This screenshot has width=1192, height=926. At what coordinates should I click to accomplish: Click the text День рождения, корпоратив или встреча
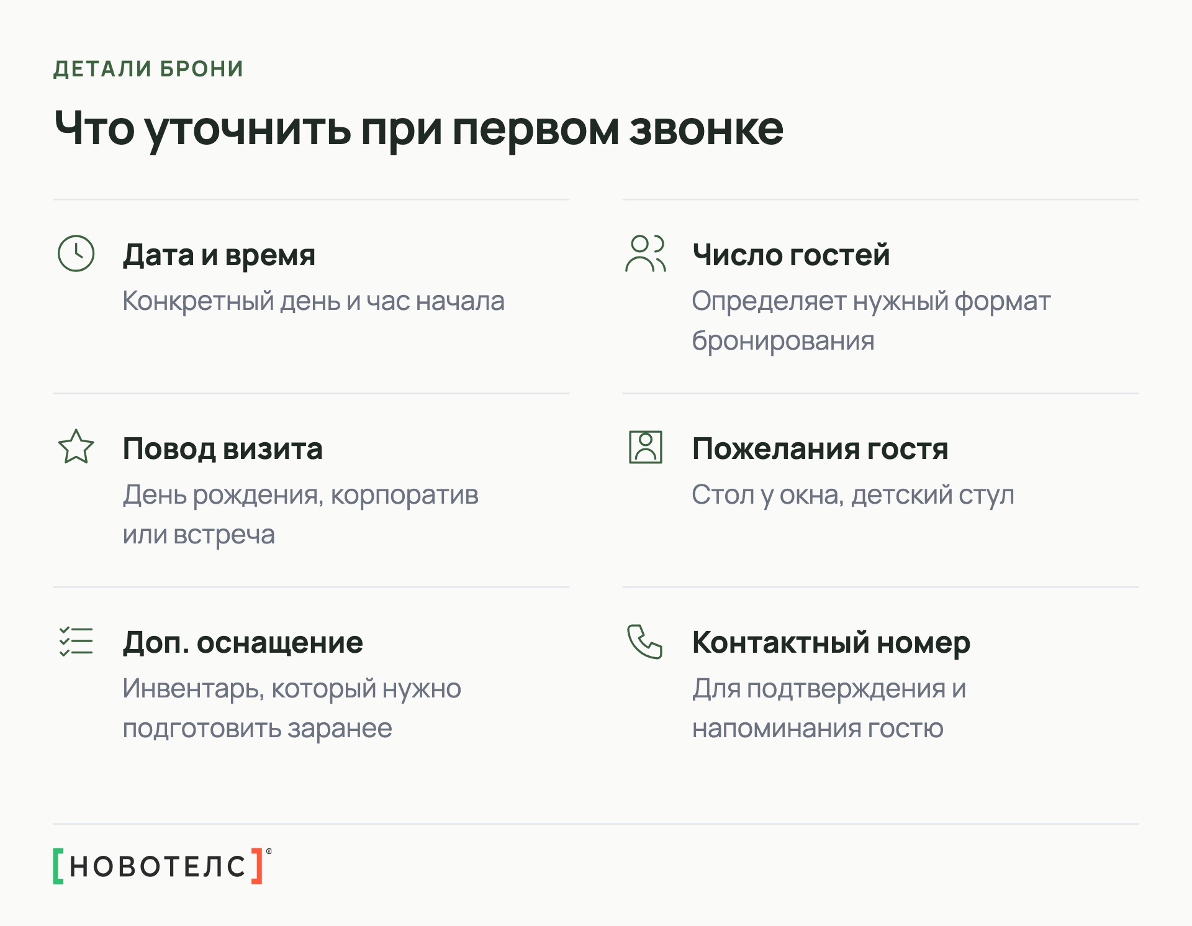pos(300,515)
